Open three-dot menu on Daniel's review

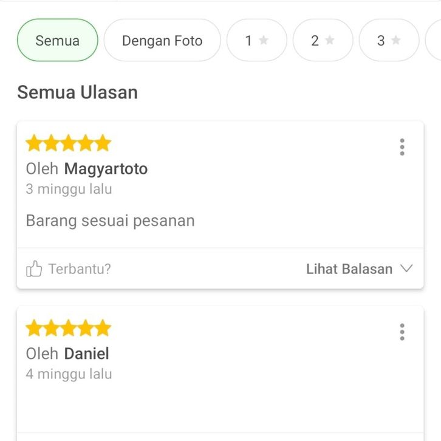coord(402,332)
